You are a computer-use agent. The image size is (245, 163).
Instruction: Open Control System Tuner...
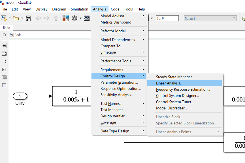tap(185, 102)
